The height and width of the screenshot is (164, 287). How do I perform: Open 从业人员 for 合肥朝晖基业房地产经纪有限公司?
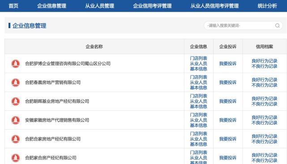tap(198, 101)
